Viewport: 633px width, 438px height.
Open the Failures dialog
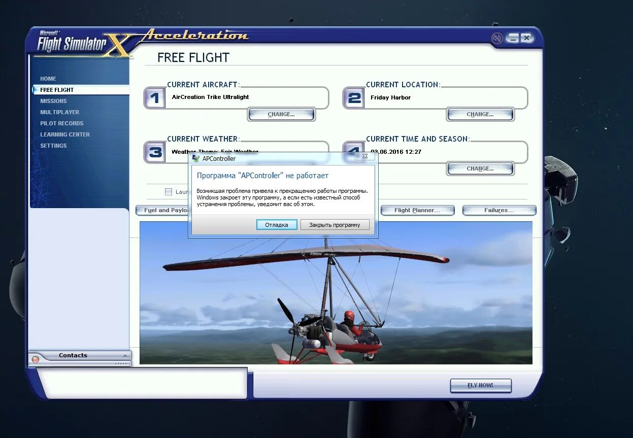(x=499, y=210)
